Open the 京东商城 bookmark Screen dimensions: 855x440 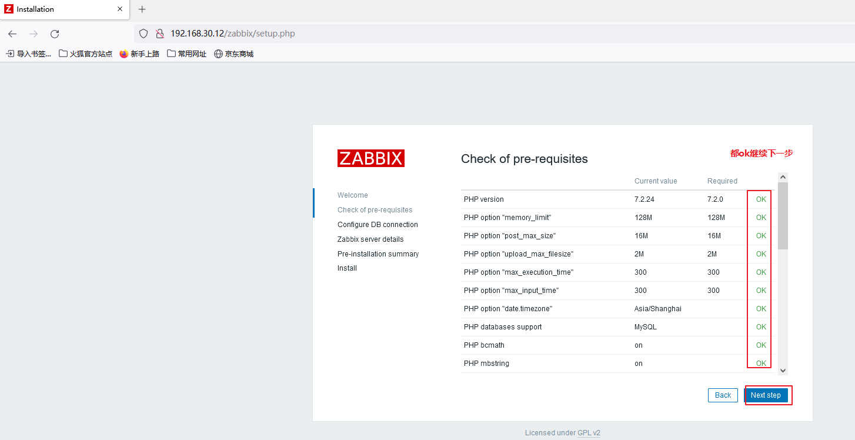(234, 54)
